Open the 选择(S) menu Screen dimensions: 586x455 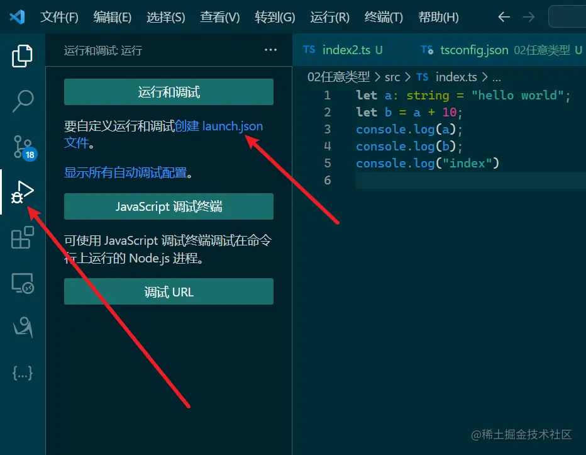[x=165, y=17]
